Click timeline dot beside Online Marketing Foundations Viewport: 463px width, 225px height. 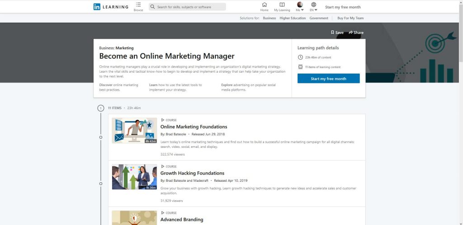pyautogui.click(x=101, y=137)
